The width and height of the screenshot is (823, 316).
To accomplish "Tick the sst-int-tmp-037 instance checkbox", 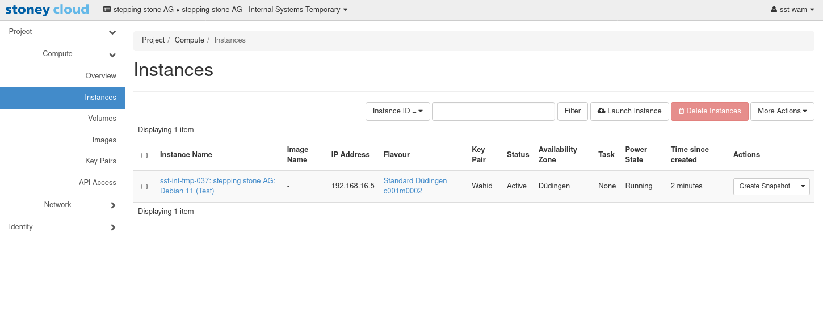I will coord(144,187).
